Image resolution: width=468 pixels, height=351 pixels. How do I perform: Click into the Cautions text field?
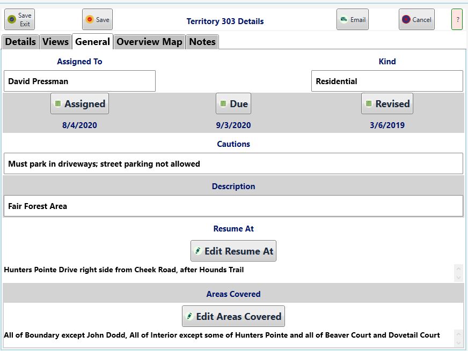point(233,163)
